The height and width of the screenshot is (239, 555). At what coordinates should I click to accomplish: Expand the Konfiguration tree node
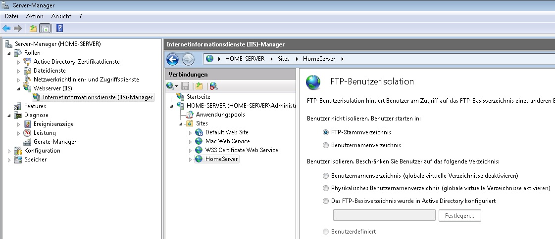9,151
